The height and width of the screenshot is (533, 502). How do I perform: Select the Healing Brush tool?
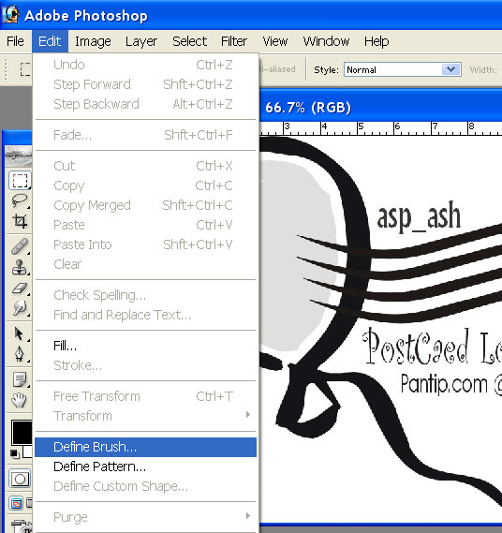[20, 246]
